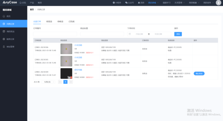Expand the 关系管理 dropdown menu
Screen dimensions: 223x121
tap(180, 3)
